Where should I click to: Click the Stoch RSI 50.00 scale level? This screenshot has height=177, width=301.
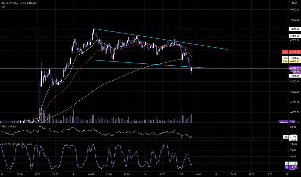(x=293, y=156)
